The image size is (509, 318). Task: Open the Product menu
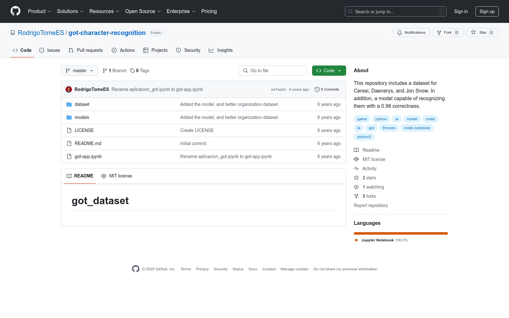[39, 11]
